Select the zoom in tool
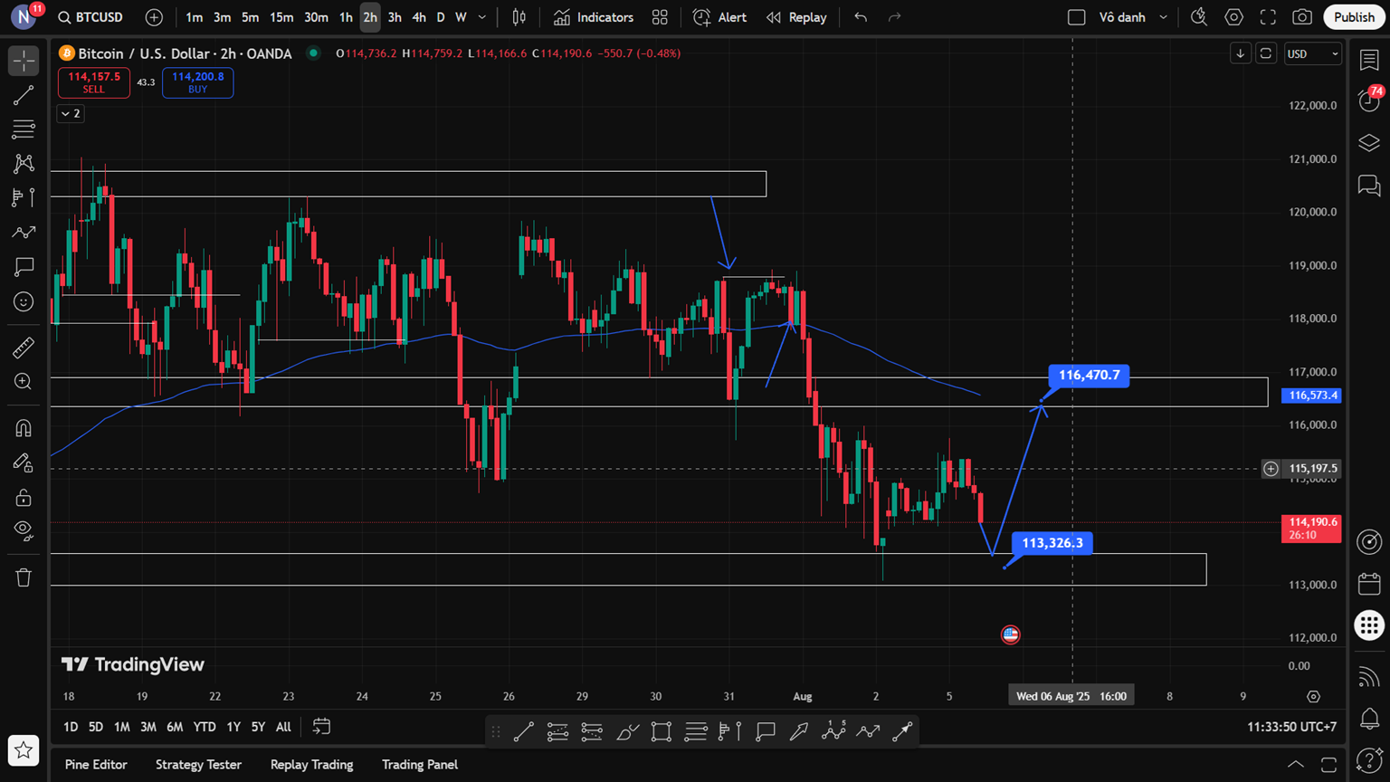The width and height of the screenshot is (1390, 782). click(x=24, y=382)
